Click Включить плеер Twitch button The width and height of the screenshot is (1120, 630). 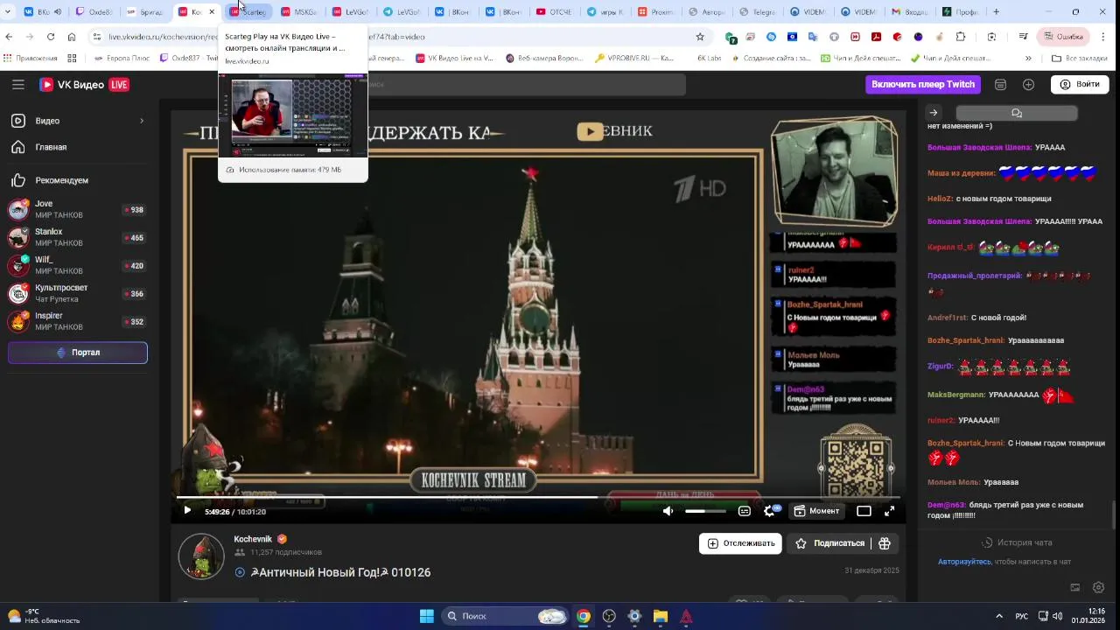click(923, 84)
